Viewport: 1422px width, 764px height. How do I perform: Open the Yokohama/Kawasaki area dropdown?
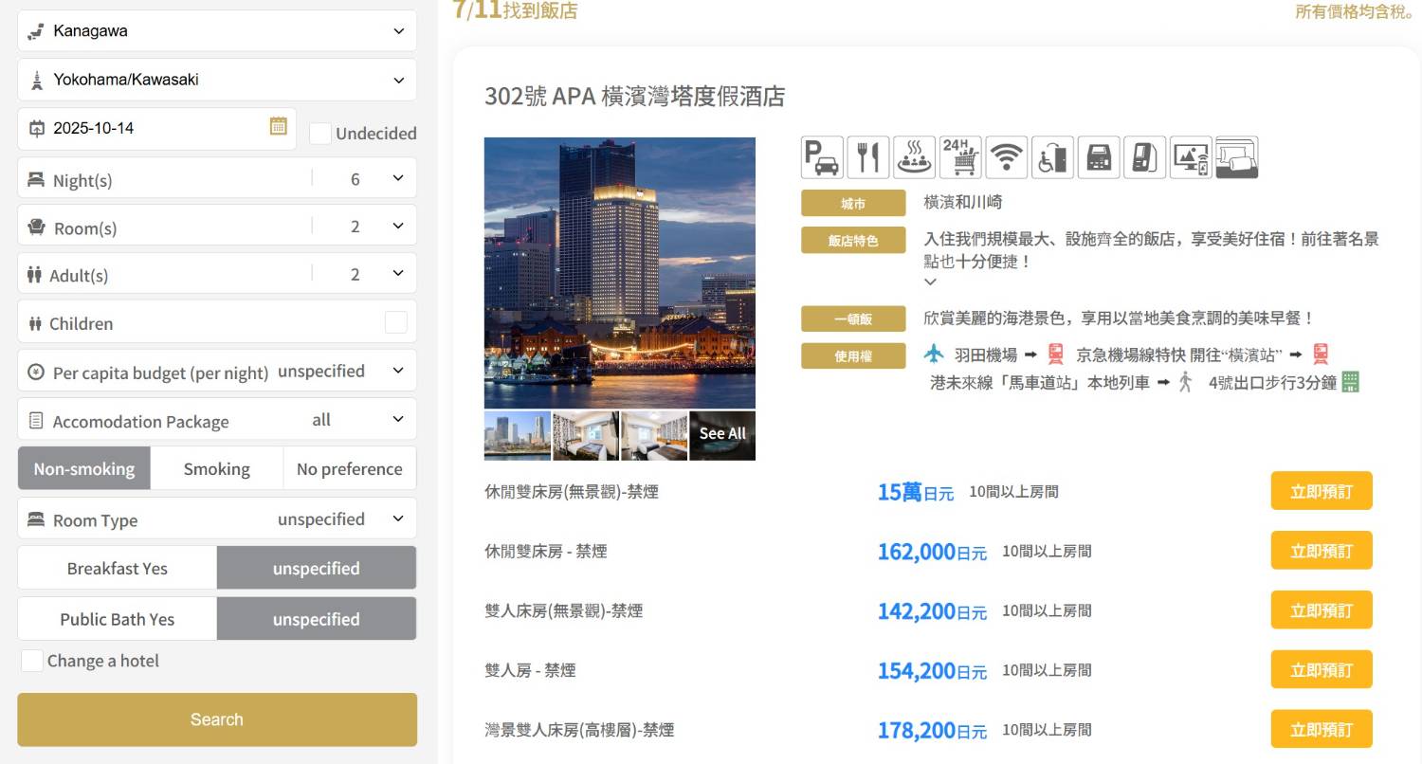click(x=217, y=80)
